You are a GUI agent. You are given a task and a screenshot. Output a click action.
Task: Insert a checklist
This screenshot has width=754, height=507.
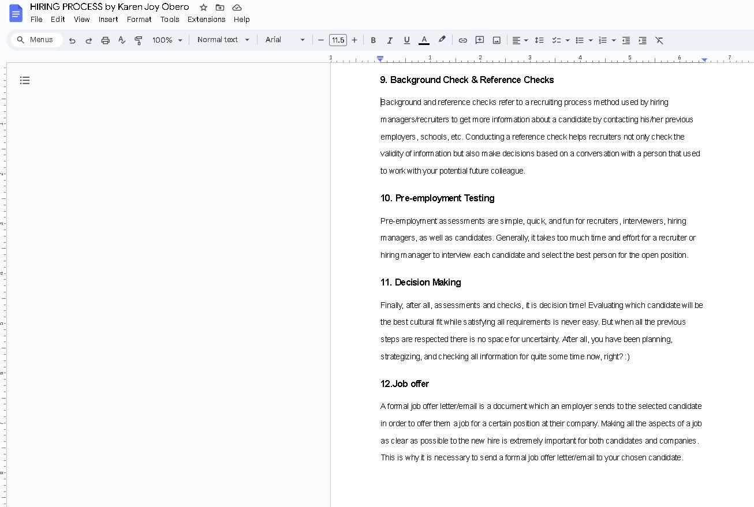coord(557,40)
